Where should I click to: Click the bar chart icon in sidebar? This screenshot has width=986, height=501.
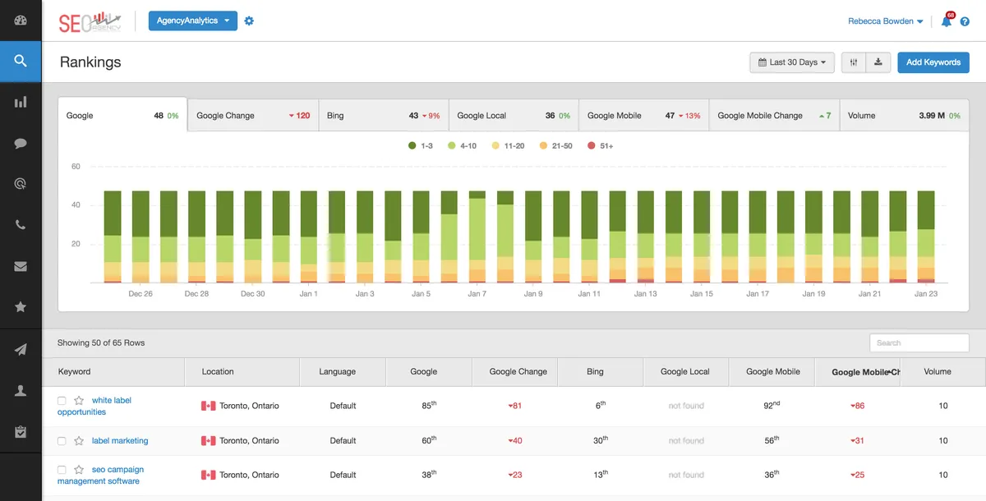tap(21, 102)
